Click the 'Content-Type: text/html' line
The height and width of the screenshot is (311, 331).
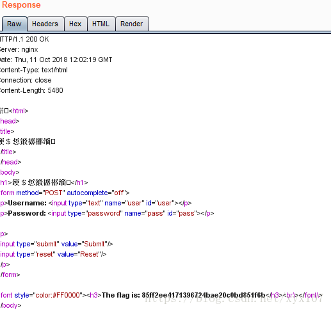[x=34, y=70]
